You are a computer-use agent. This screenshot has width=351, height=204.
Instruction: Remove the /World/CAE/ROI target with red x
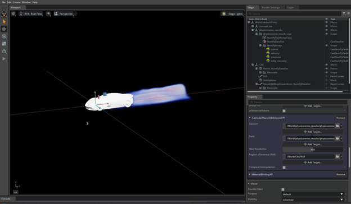[x=341, y=156]
